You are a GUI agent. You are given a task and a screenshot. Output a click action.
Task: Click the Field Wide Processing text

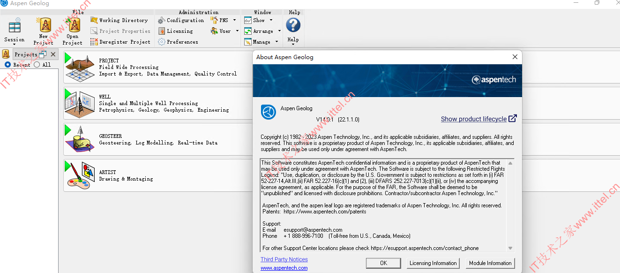128,67
